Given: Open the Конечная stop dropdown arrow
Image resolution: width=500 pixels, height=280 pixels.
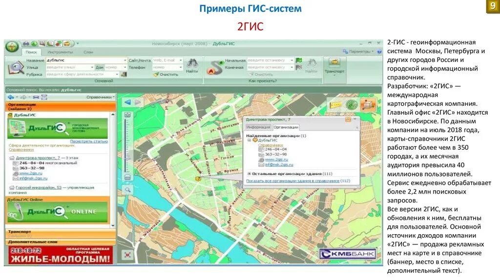Looking at the screenshot, I should coord(292,67).
